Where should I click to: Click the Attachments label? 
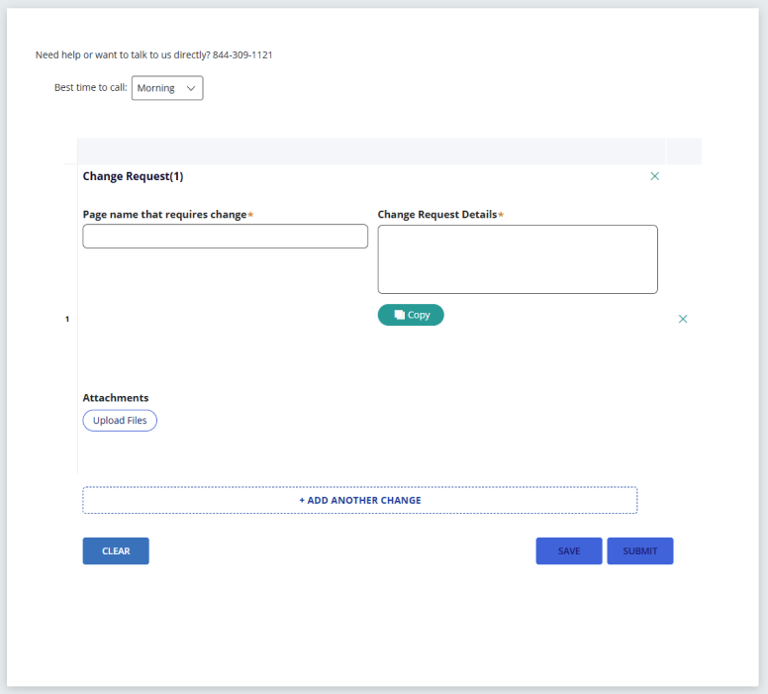tap(116, 398)
